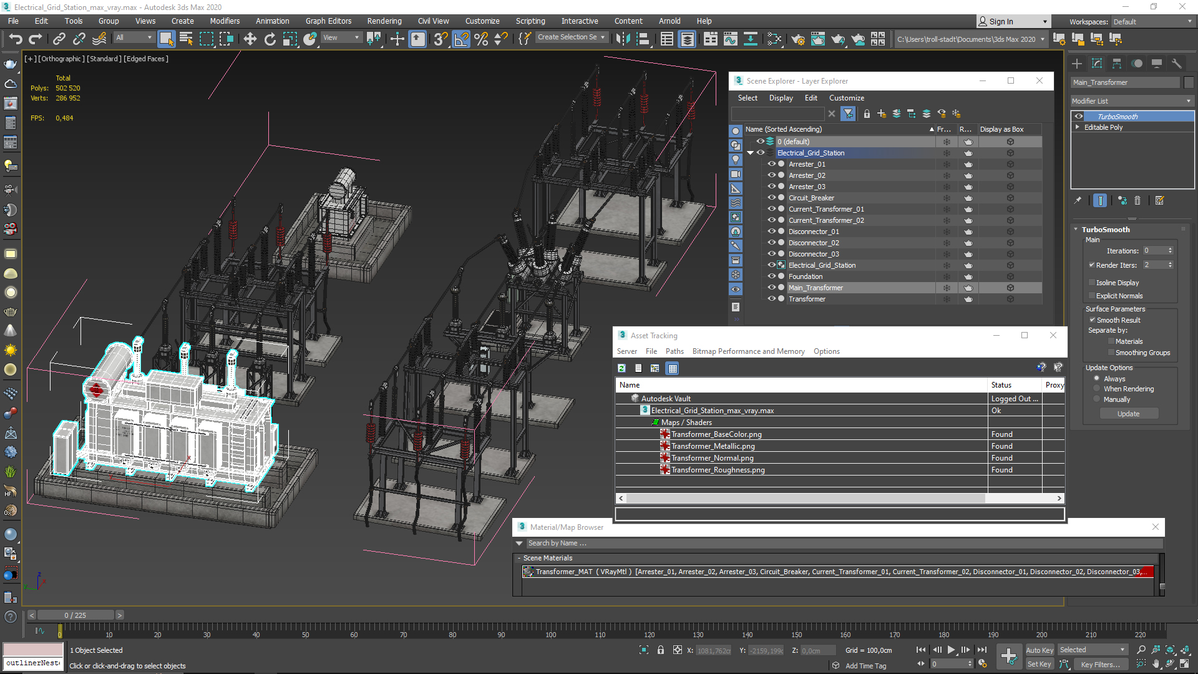The height and width of the screenshot is (674, 1198).
Task: Select Transformer_Normal.png in Asset Tracking
Action: pyautogui.click(x=713, y=458)
